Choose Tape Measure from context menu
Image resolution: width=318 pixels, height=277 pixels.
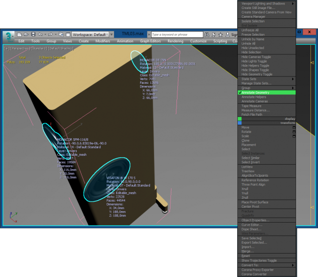click(267, 106)
